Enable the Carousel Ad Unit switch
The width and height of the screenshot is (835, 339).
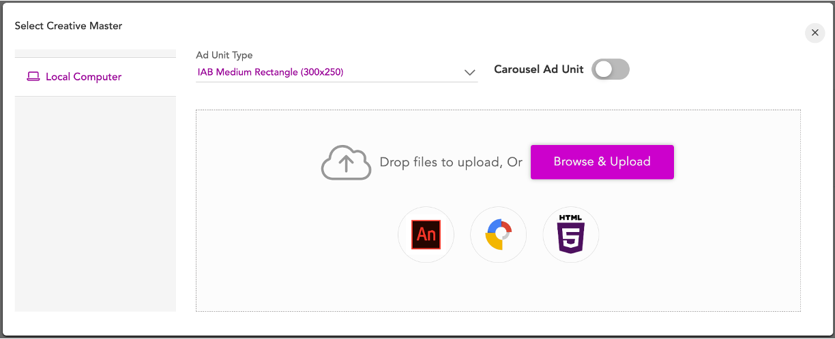[x=610, y=69]
